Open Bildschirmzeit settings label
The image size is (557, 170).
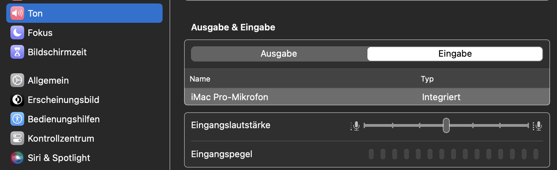click(x=57, y=52)
